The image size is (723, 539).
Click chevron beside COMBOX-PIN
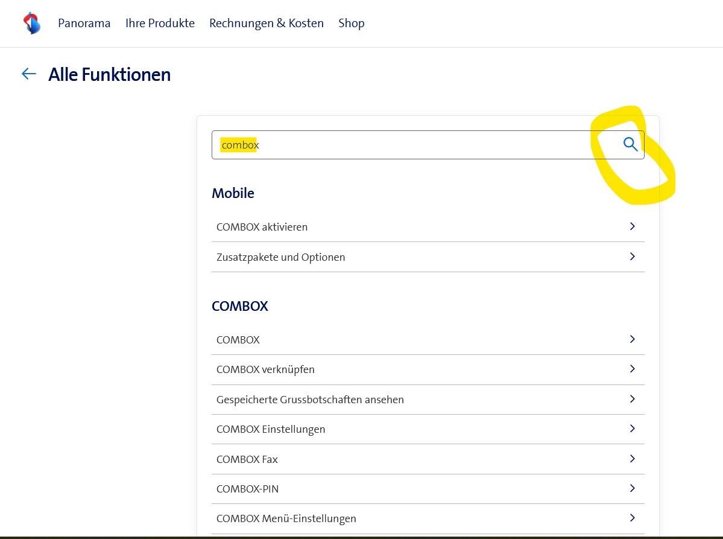[632, 488]
